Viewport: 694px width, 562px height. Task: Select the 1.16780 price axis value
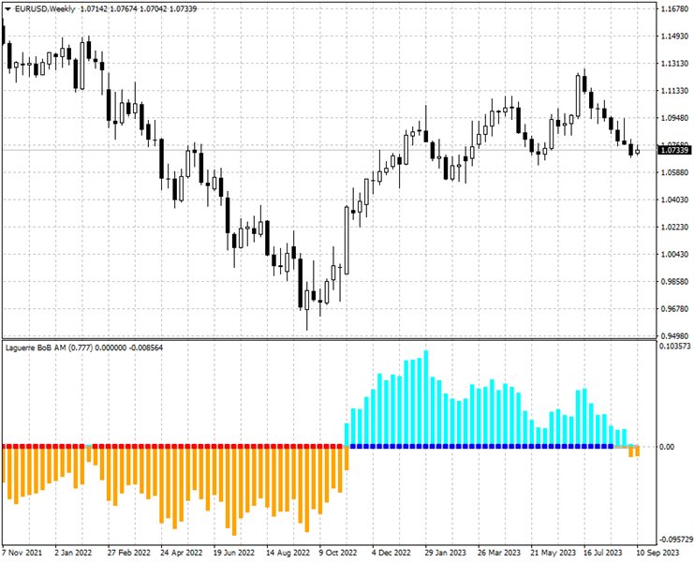pyautogui.click(x=675, y=8)
